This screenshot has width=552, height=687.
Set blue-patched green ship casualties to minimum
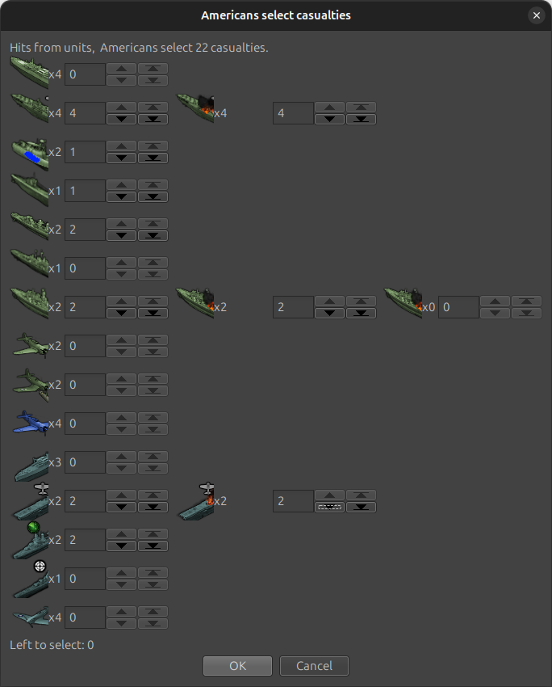coord(153,158)
